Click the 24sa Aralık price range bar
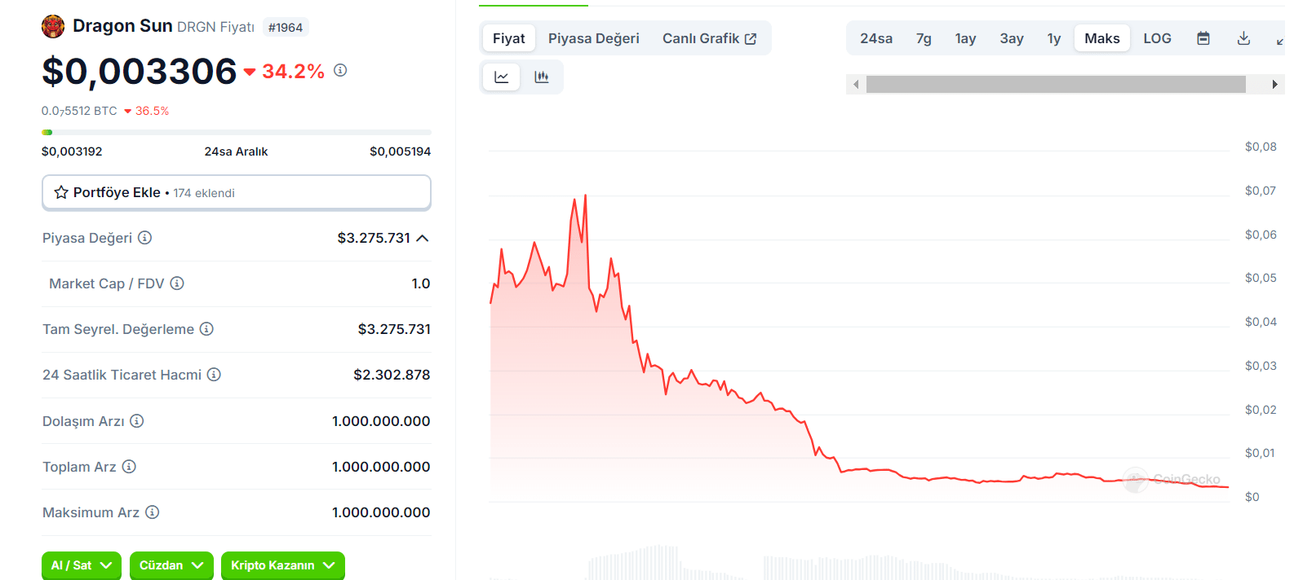This screenshot has height=580, width=1294. pyautogui.click(x=237, y=132)
